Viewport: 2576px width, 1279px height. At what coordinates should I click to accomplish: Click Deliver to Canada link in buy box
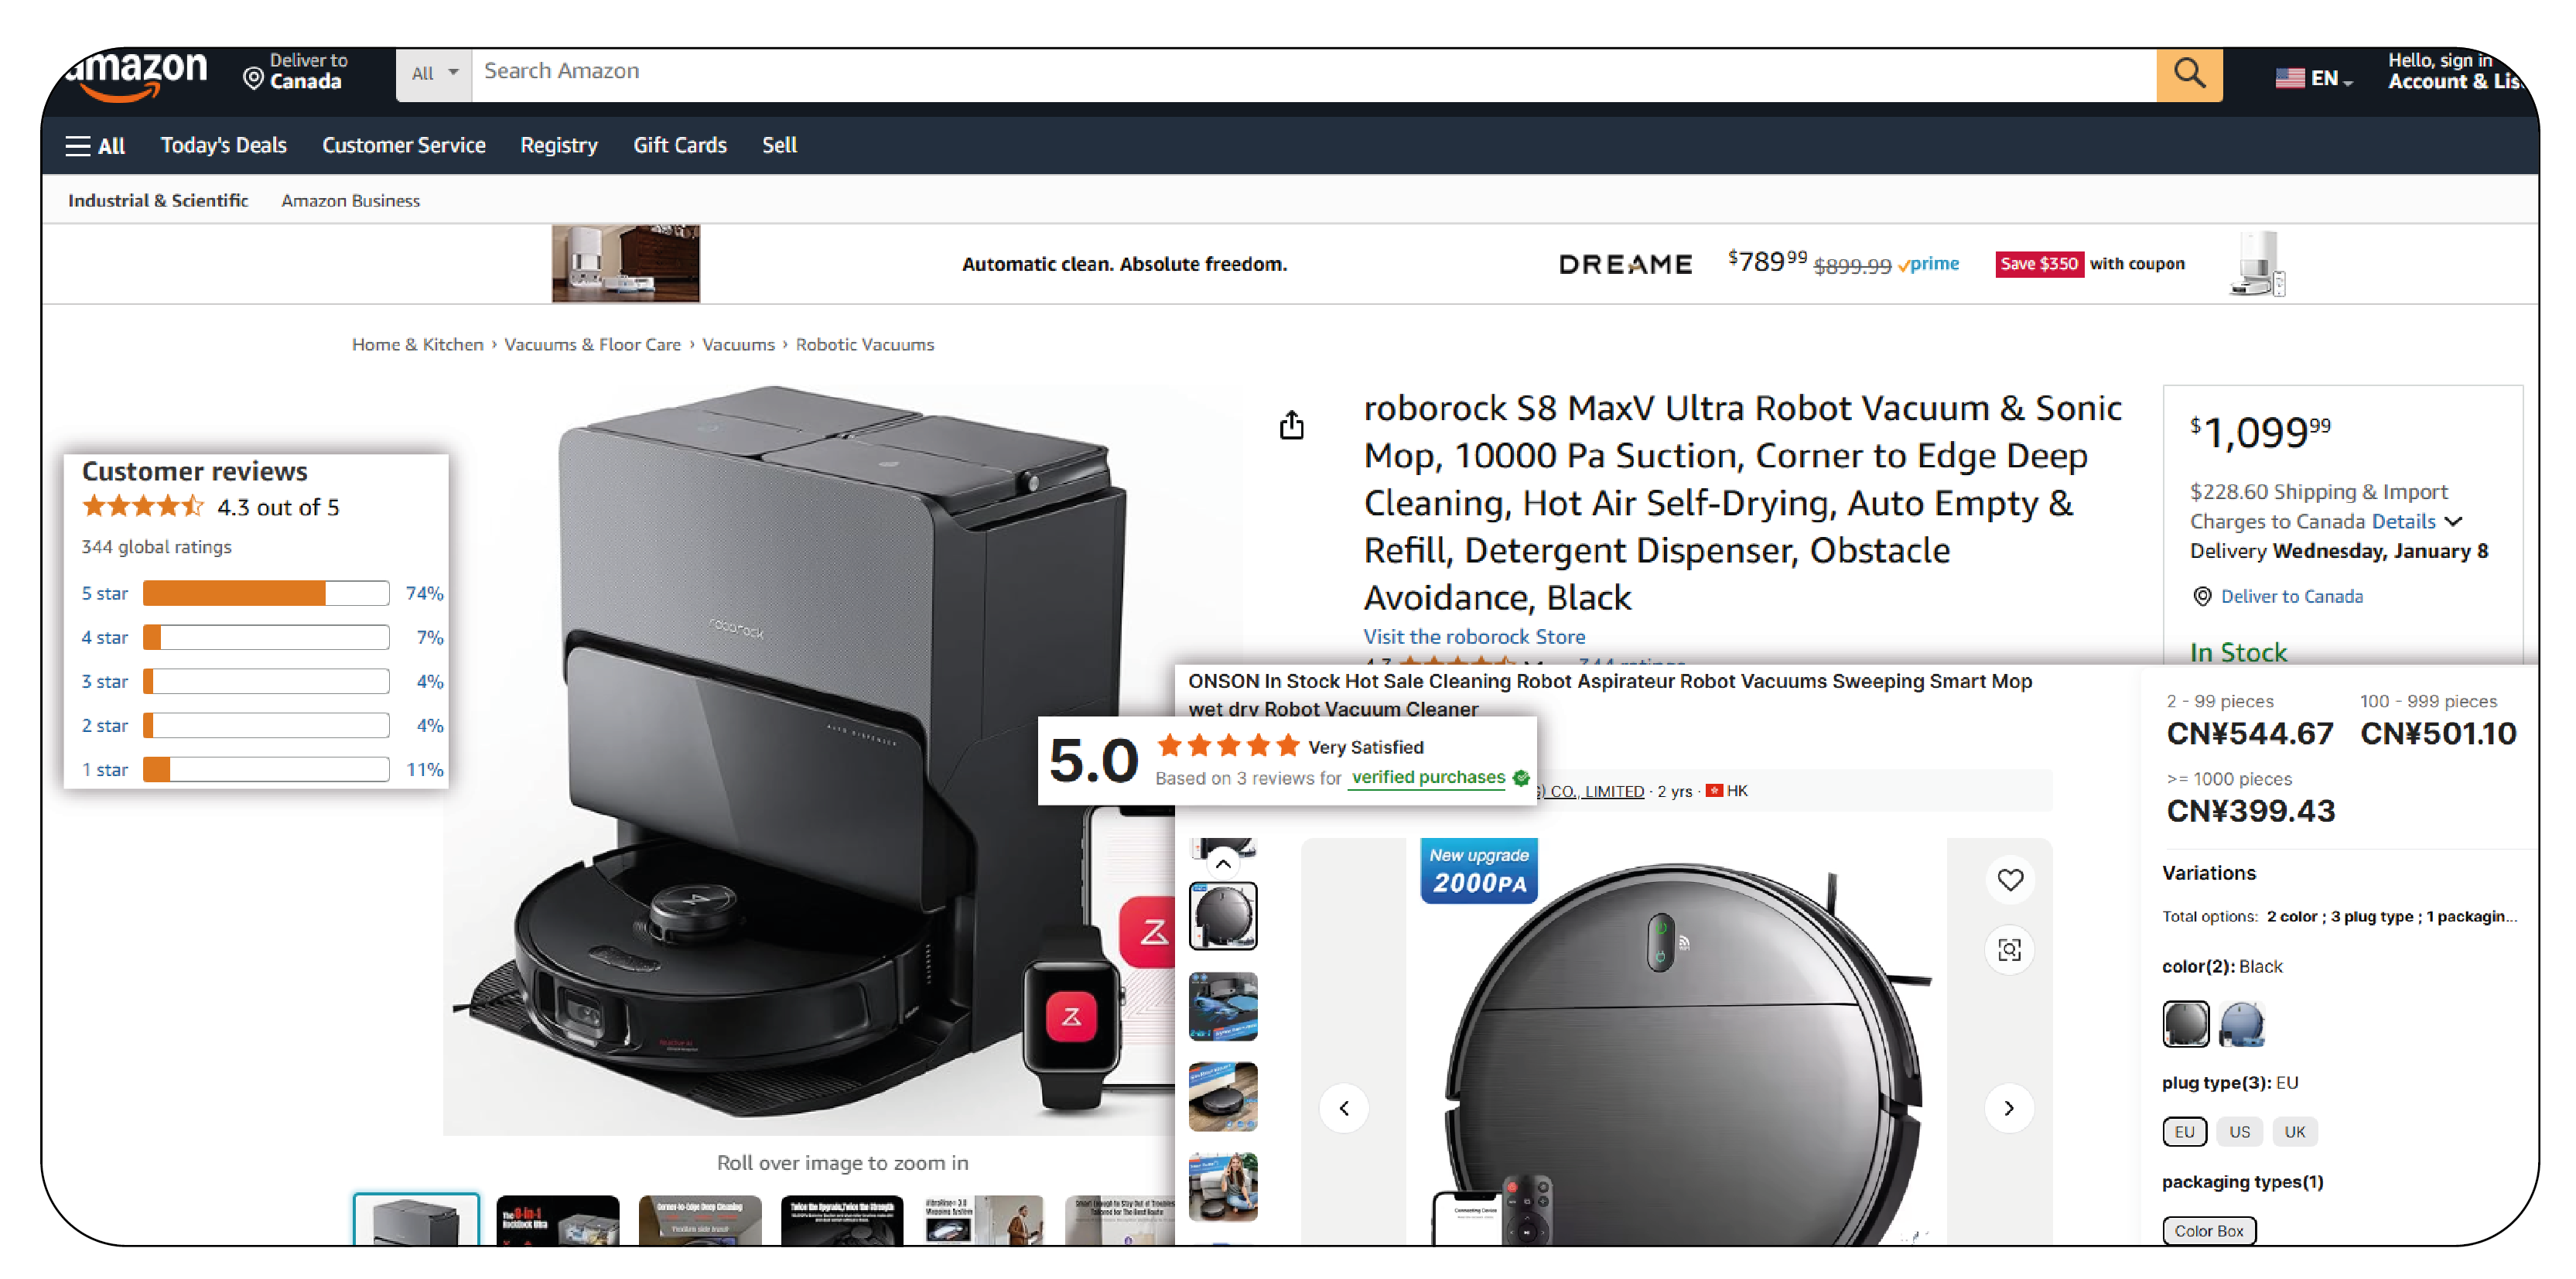click(2291, 597)
